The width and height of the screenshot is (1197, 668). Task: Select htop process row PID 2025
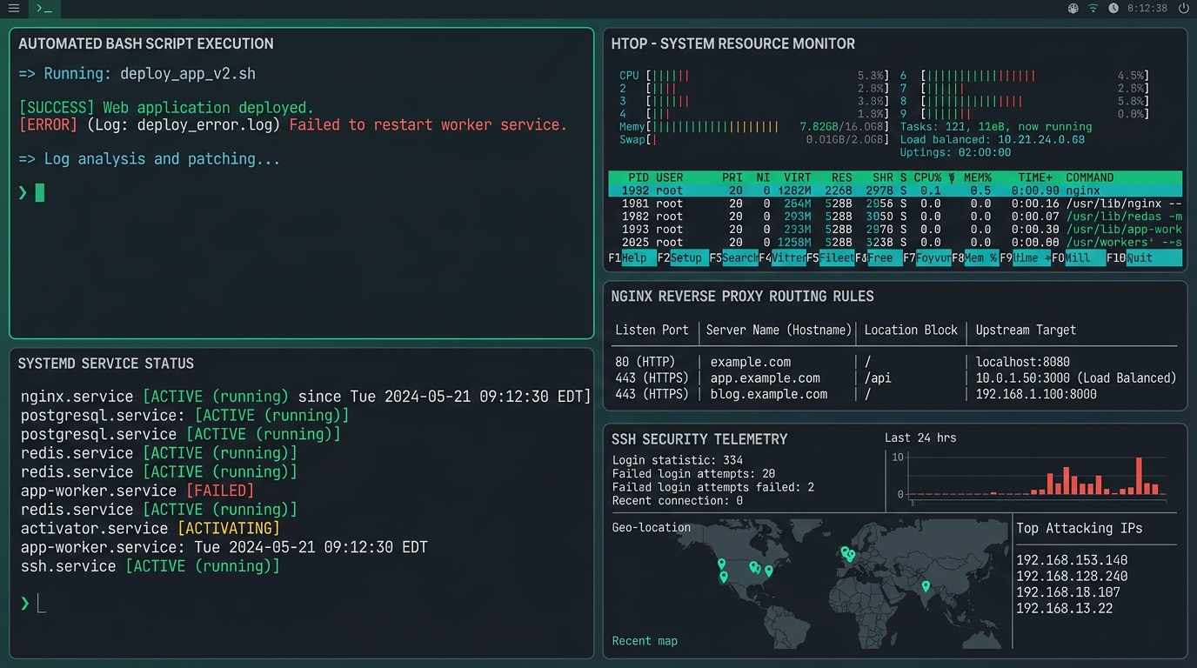895,243
